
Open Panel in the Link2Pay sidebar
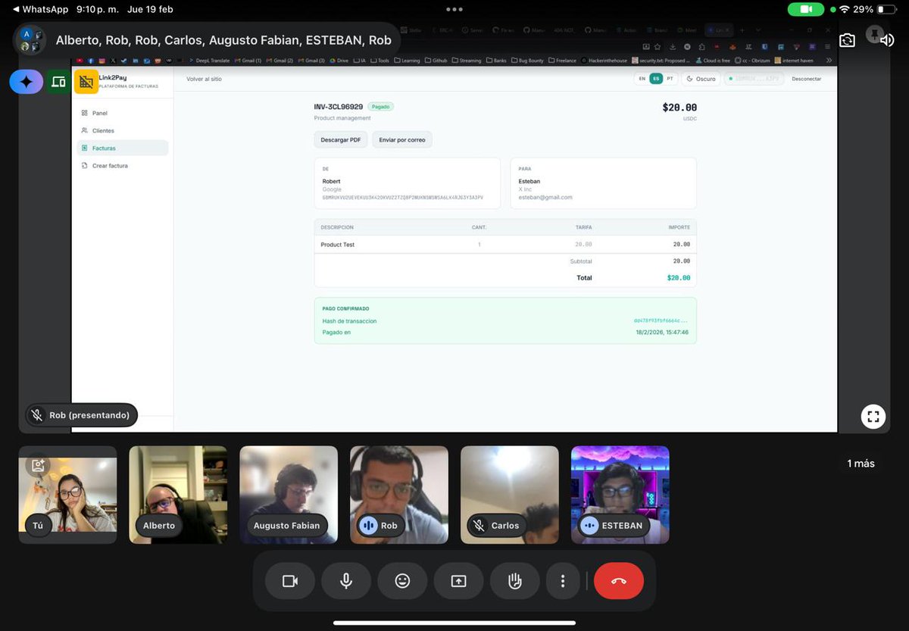click(x=122, y=113)
